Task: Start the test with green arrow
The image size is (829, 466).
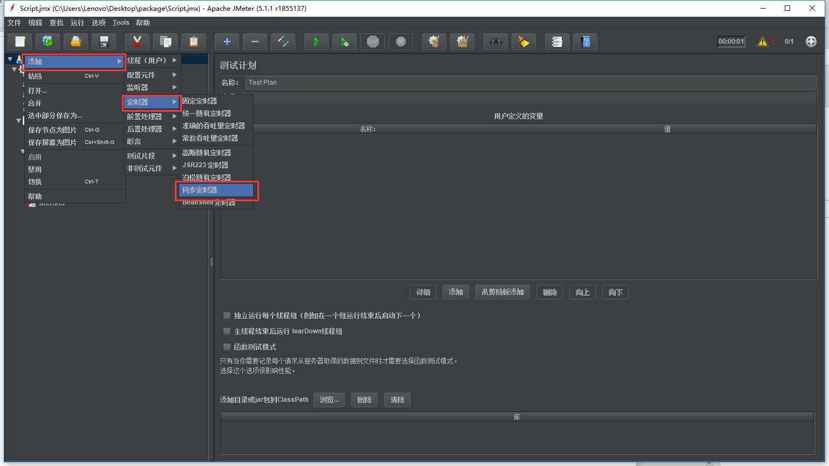Action: click(x=317, y=42)
